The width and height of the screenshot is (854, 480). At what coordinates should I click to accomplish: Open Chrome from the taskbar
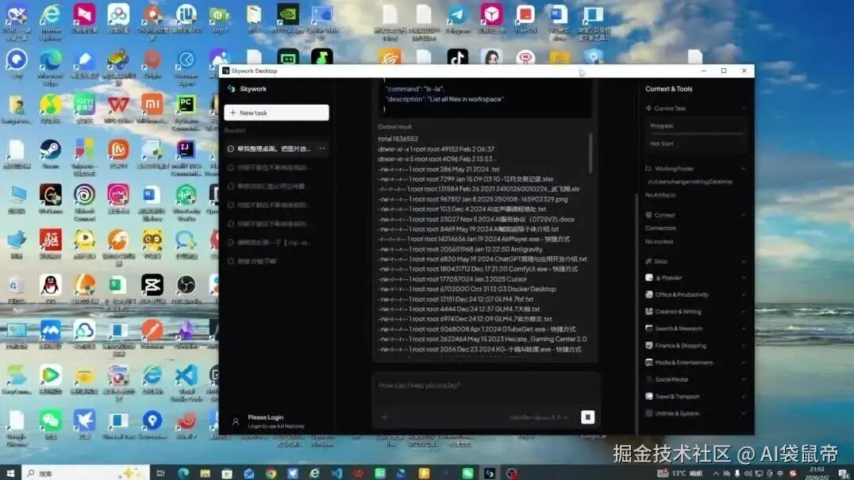[271, 473]
